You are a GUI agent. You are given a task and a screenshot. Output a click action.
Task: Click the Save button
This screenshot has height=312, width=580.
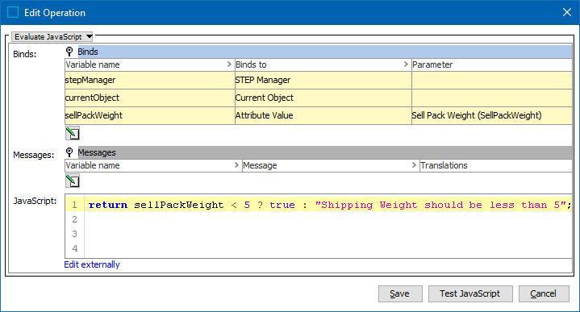pyautogui.click(x=400, y=294)
